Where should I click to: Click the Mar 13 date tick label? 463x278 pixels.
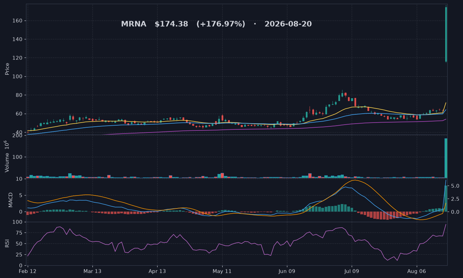pyautogui.click(x=92, y=271)
